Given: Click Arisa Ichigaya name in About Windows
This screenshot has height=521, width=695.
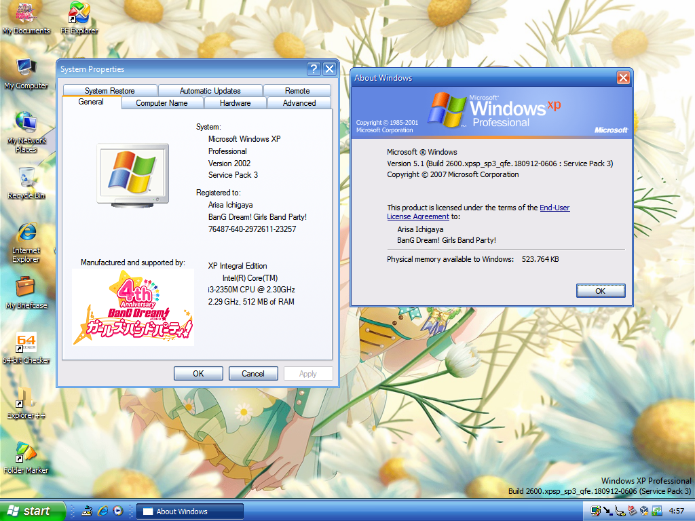Looking at the screenshot, I should 420,229.
